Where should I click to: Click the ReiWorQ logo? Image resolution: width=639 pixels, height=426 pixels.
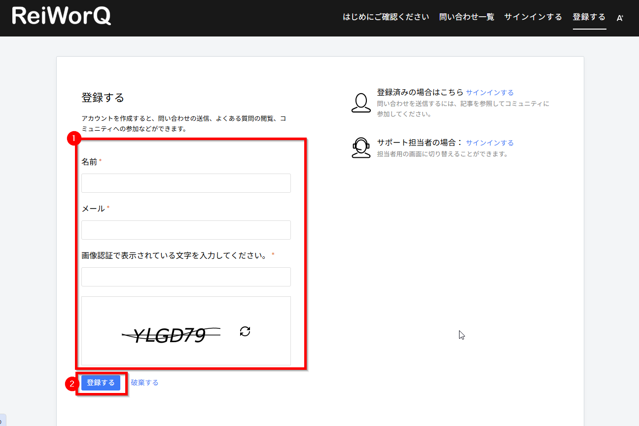(62, 16)
